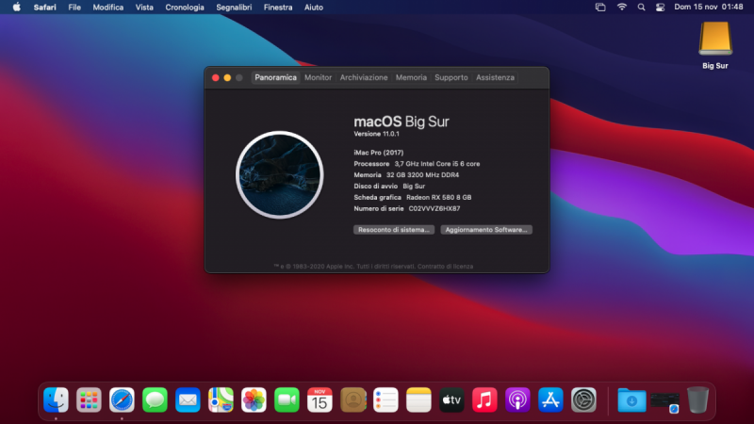Open the Music app in Dock
The image size is (754, 424).
coord(484,400)
